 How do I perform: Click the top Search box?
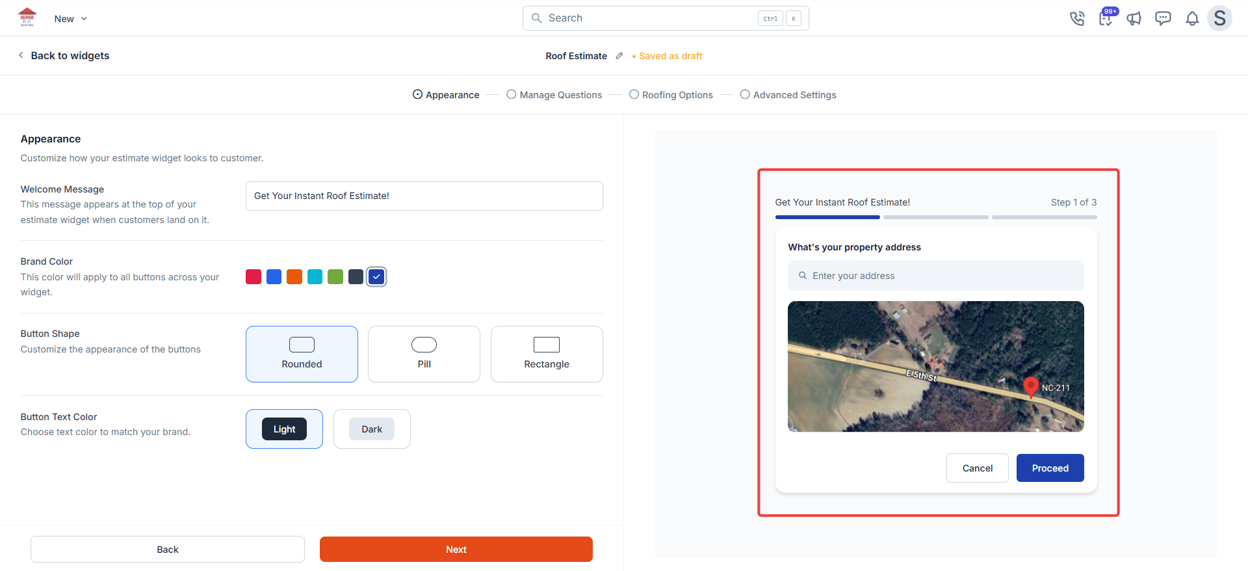[x=666, y=18]
